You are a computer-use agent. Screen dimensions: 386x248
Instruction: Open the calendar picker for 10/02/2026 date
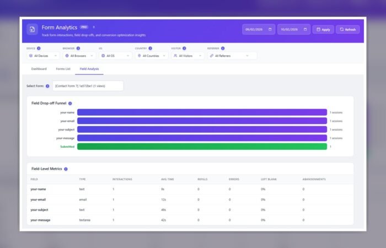(305, 30)
